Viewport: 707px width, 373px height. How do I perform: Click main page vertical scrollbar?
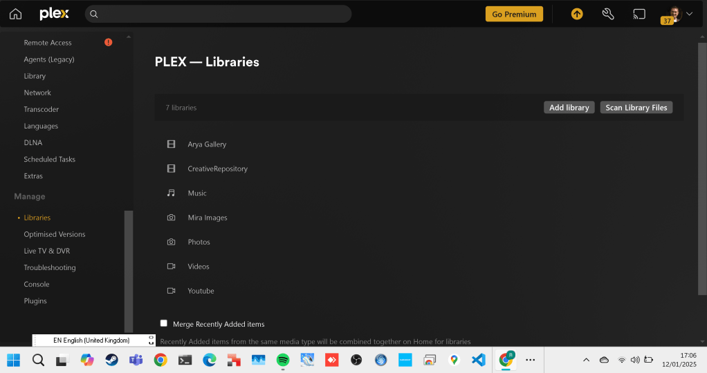point(702,169)
